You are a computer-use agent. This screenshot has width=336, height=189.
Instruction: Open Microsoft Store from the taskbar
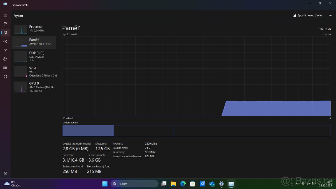[x=192, y=184]
